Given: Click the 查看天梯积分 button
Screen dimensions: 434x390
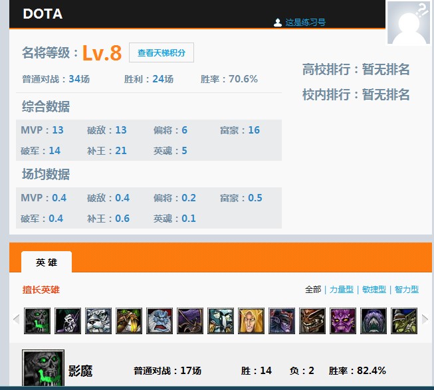Looking at the screenshot, I should (x=162, y=52).
